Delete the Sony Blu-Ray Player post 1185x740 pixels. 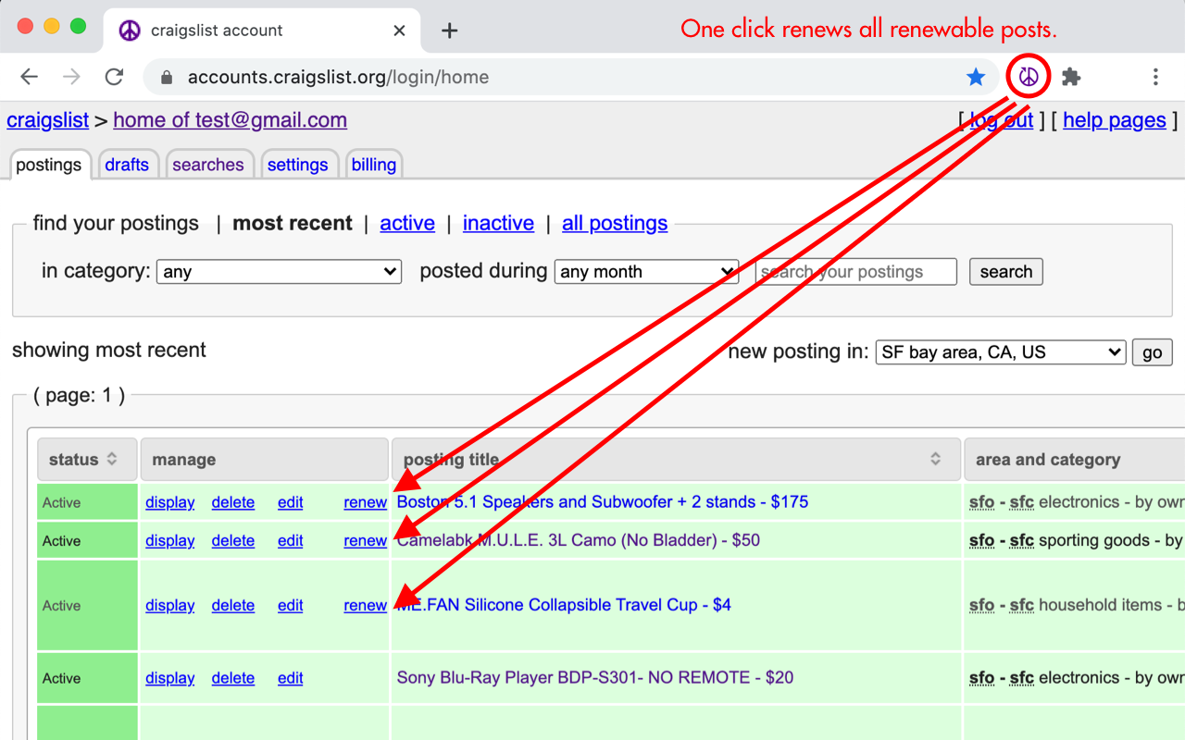tap(233, 678)
